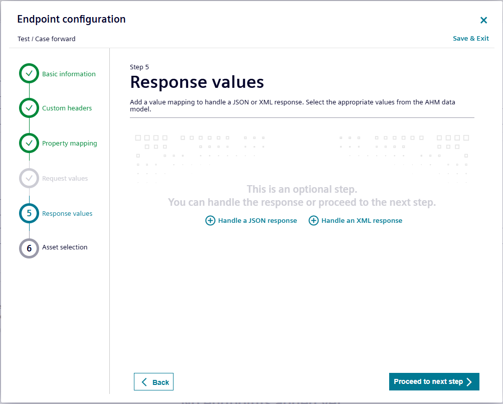Click the Custom headers checkmark circle

pos(29,108)
